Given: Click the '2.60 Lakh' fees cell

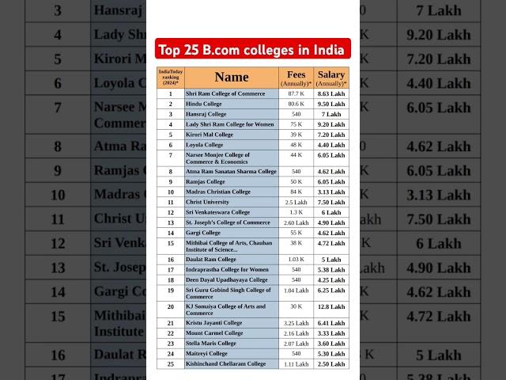Looking at the screenshot, I should pos(296,222).
